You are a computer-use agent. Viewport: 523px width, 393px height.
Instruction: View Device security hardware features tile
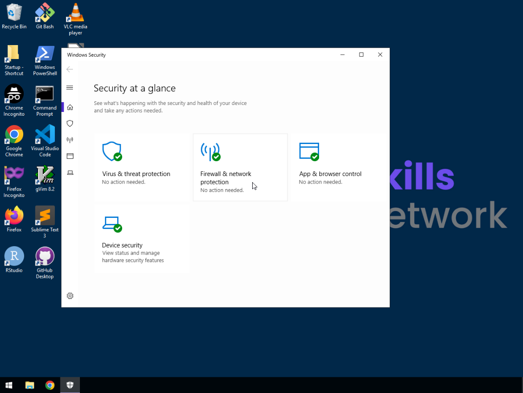142,238
